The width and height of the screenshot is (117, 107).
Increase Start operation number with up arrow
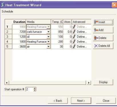(35, 88)
